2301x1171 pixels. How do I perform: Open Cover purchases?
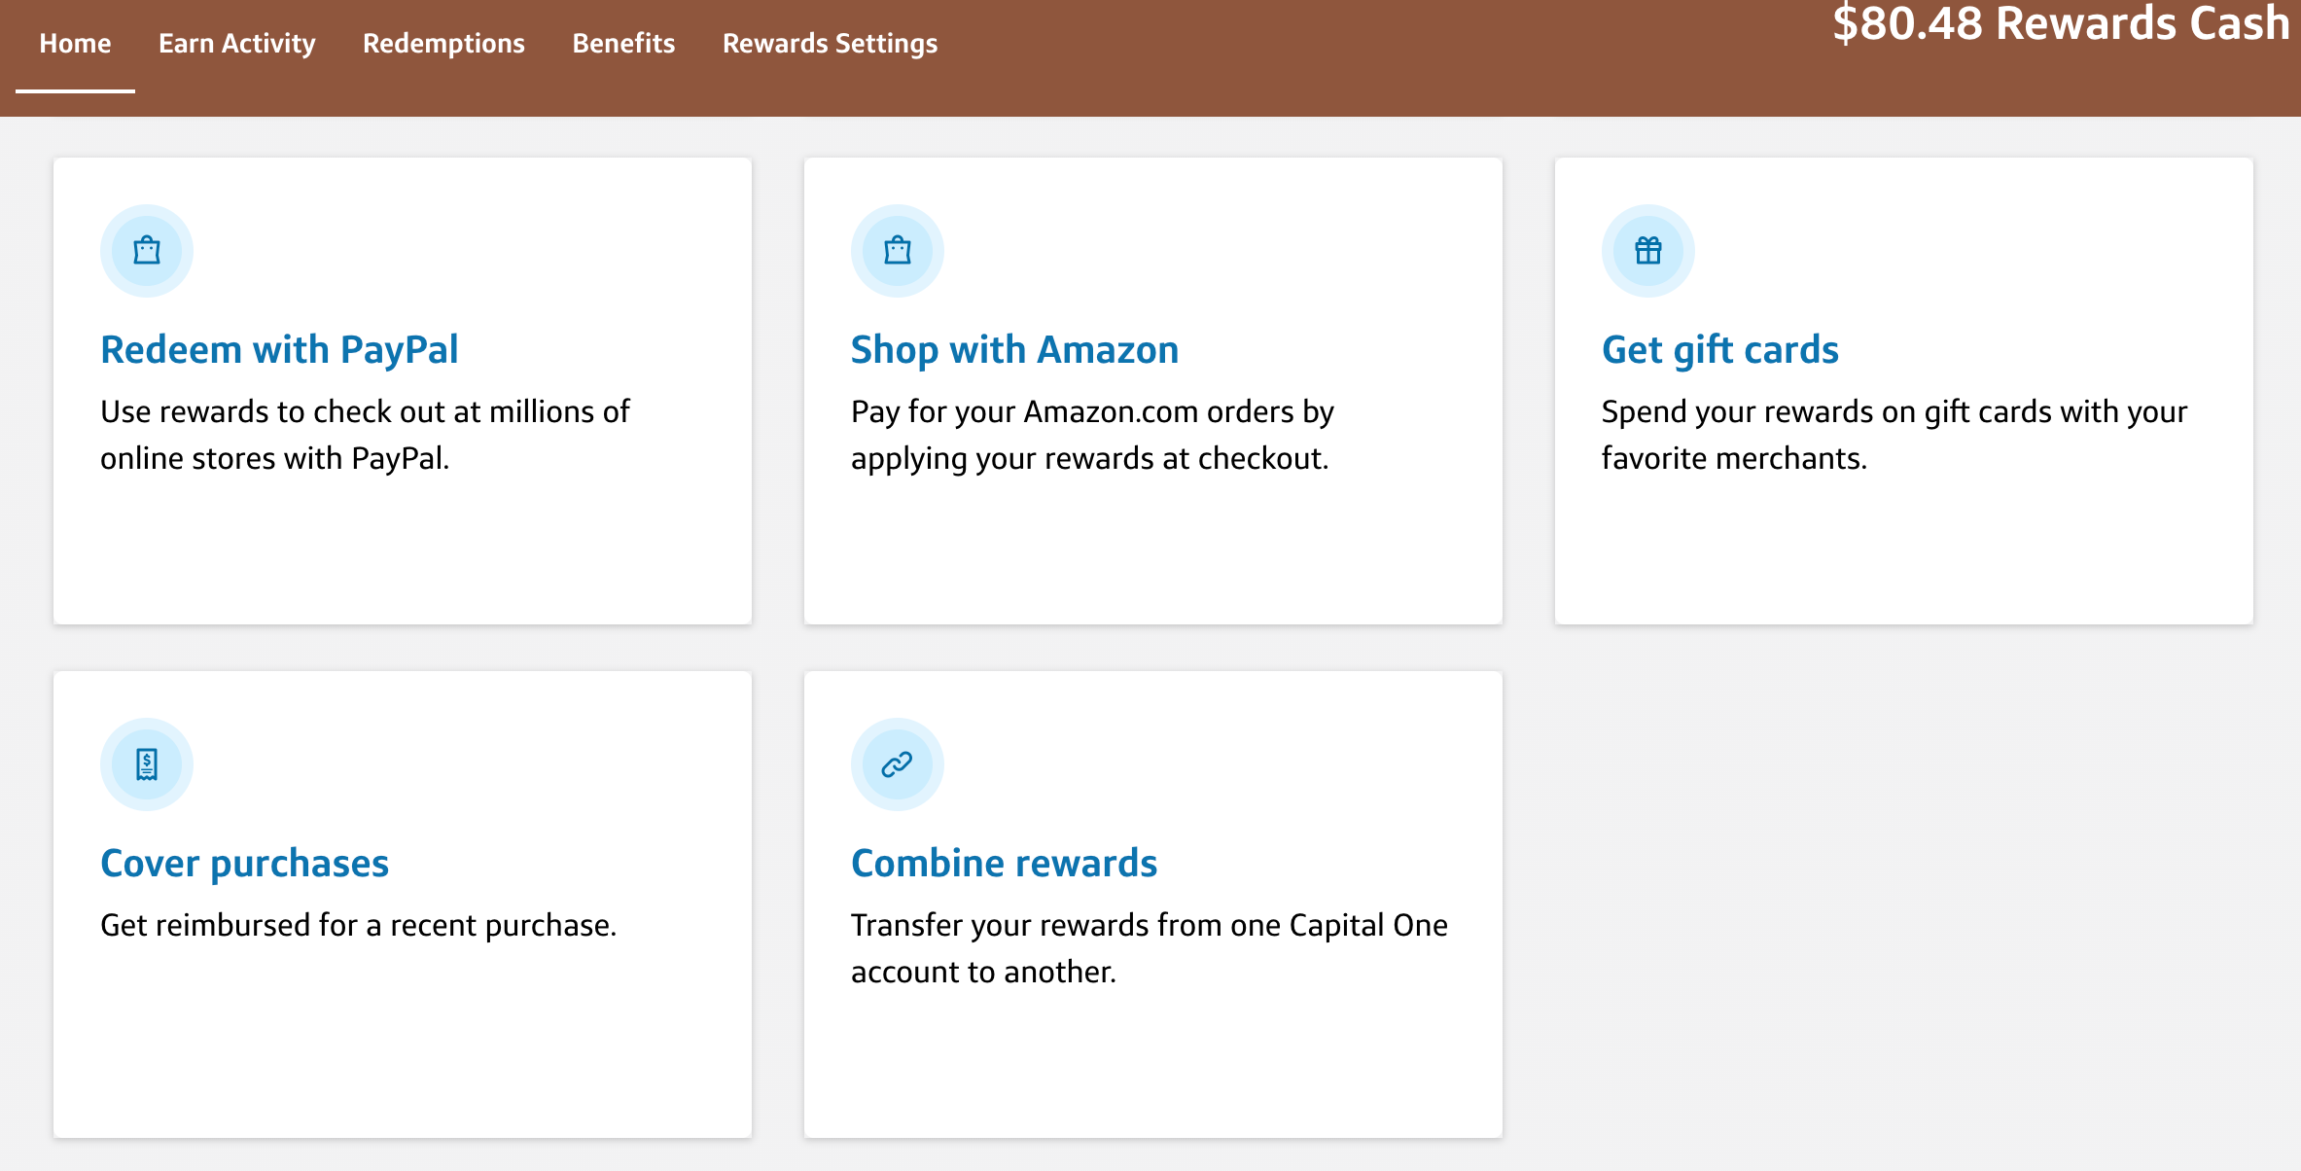245,863
